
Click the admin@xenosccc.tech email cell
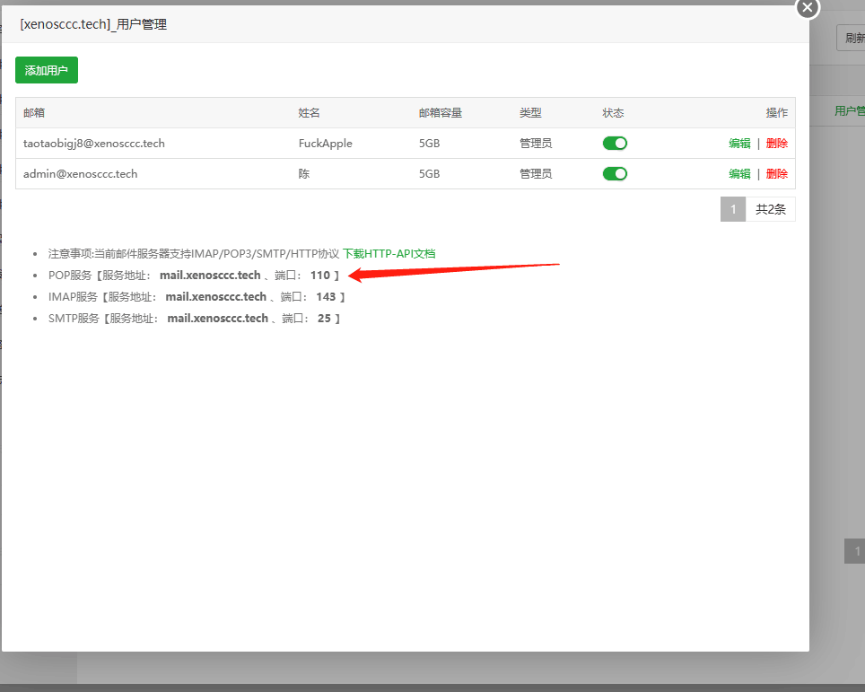(x=80, y=174)
